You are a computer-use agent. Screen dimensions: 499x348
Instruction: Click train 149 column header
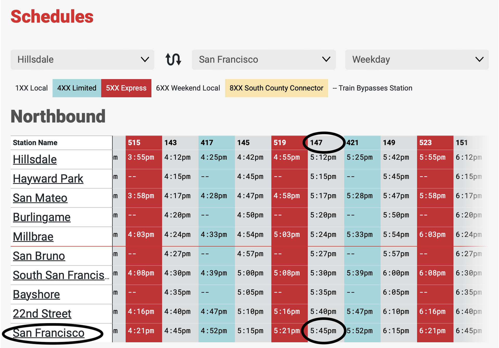click(x=399, y=143)
